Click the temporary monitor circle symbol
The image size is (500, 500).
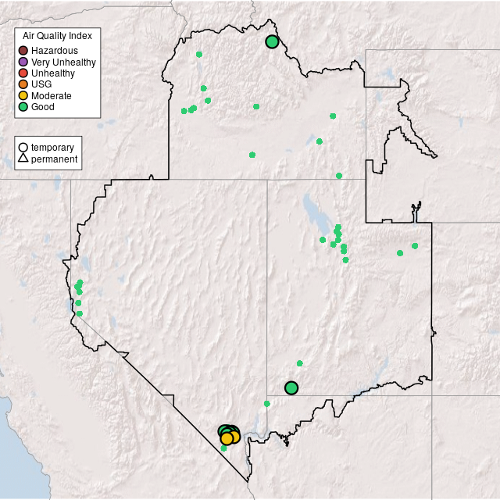(23, 147)
